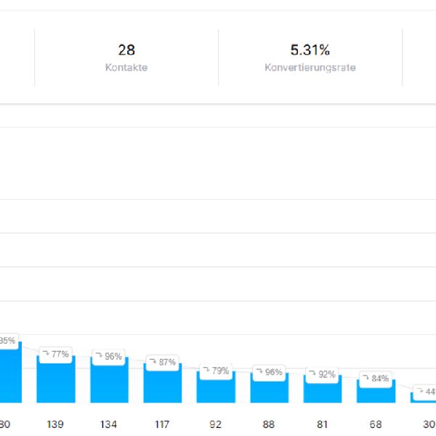Select the 5.31% Konvertierungsrate metric
The width and height of the screenshot is (436, 436).
310,57
